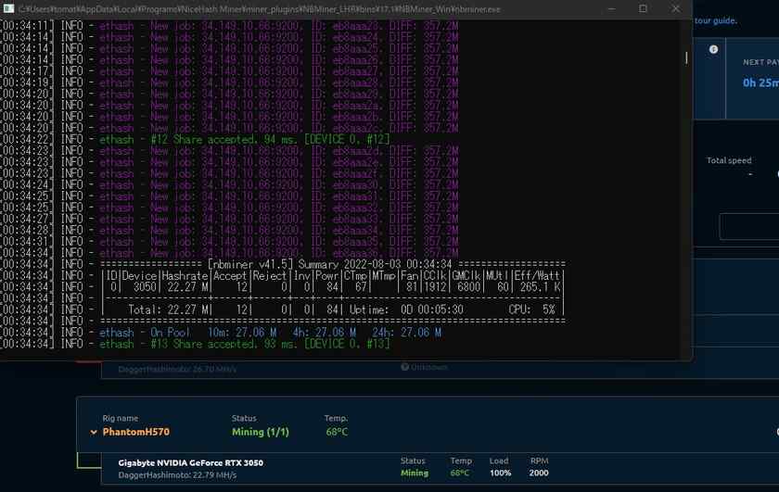Click the Mining (1/1) rig status
The image size is (779, 492).
coord(261,432)
